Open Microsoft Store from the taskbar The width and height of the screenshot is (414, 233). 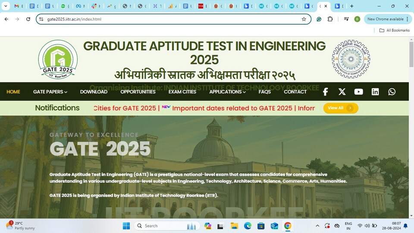[261, 226]
